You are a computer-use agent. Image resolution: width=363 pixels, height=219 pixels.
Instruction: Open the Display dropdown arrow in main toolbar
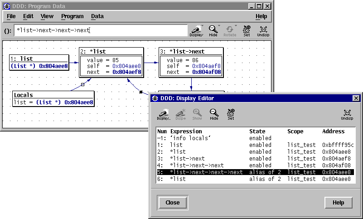tap(202, 26)
